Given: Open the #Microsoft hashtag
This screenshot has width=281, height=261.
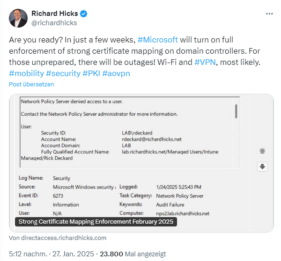Looking at the screenshot, I should [x=157, y=40].
